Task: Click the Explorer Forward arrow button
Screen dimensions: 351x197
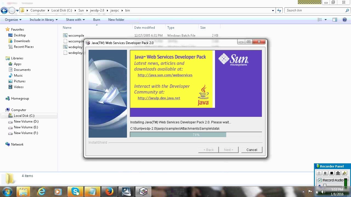Action: pos(12,10)
